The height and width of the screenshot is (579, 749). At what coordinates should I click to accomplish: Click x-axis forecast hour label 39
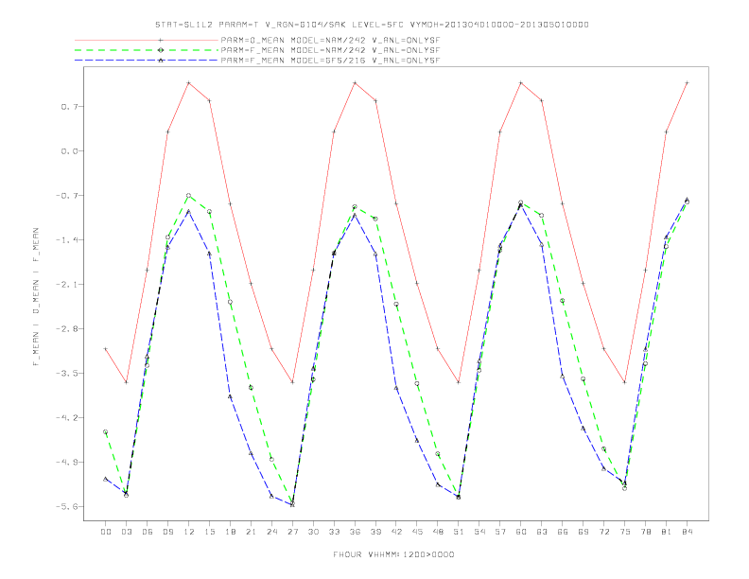(375, 532)
